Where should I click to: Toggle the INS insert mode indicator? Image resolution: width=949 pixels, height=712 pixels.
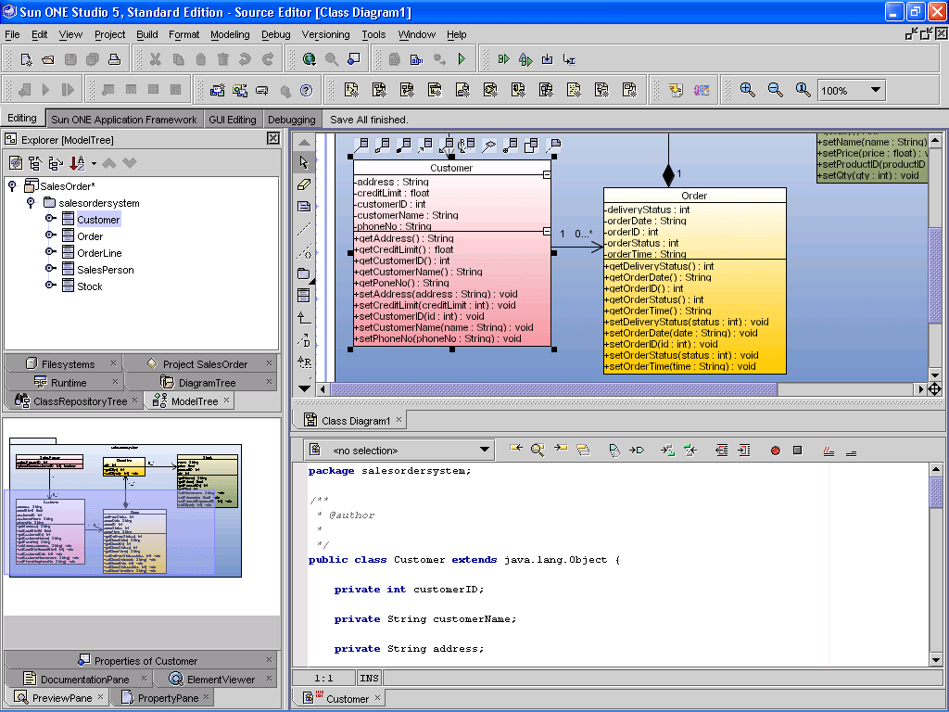point(369,678)
